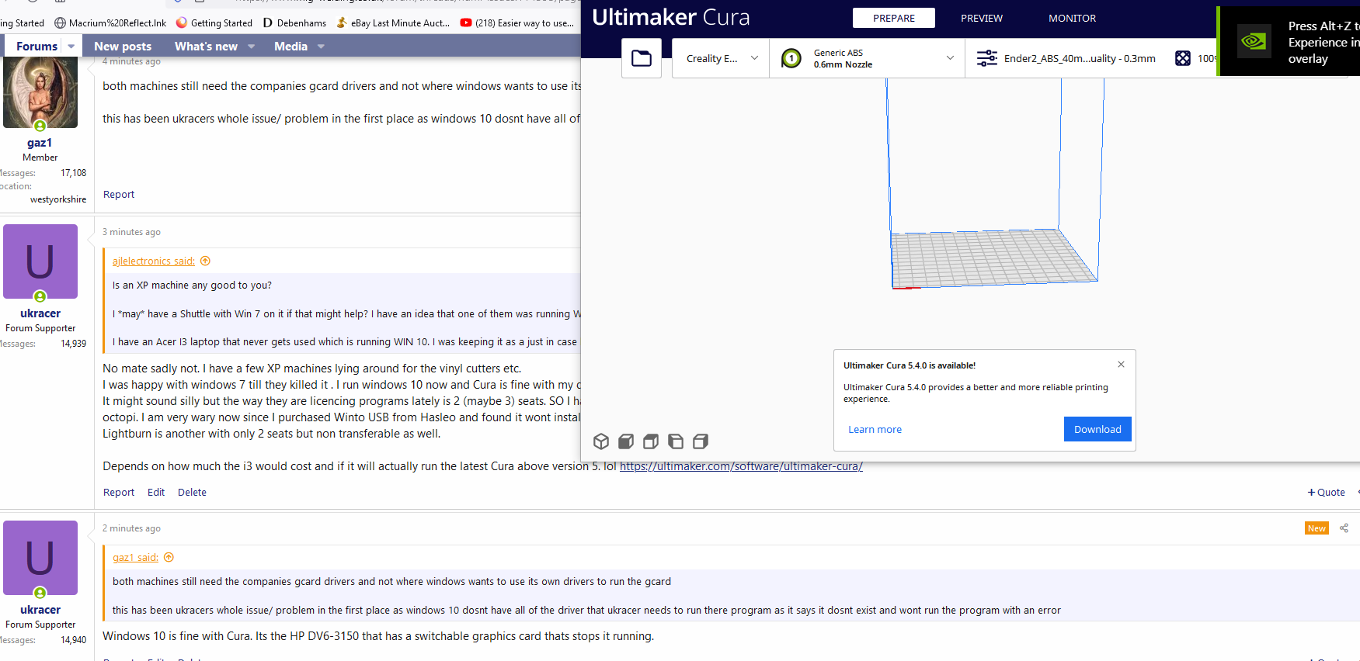Expand the Creality printer selector dropdown
1360x661 pixels.
point(720,58)
